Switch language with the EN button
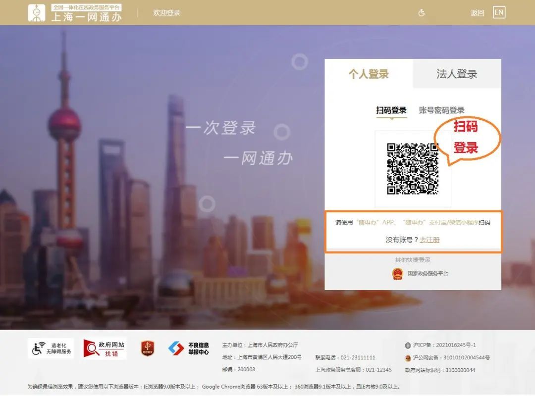The height and width of the screenshot is (396, 535). pos(499,12)
